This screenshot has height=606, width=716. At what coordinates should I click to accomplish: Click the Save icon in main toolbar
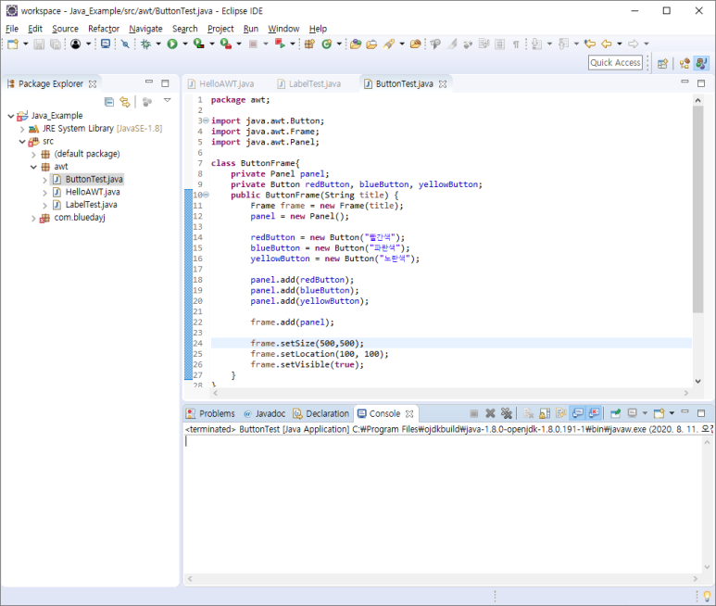(38, 44)
